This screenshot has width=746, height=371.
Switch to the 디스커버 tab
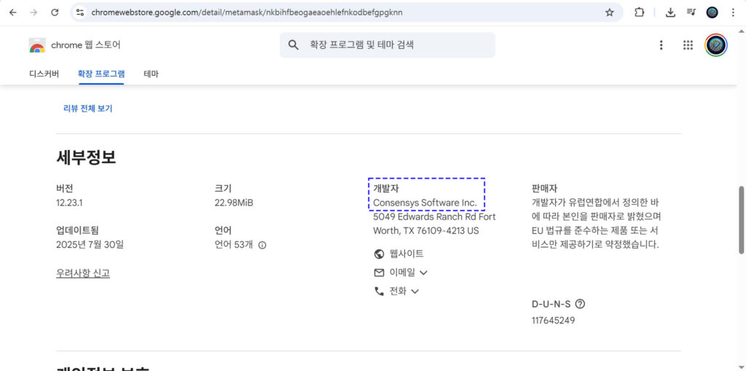(x=44, y=74)
